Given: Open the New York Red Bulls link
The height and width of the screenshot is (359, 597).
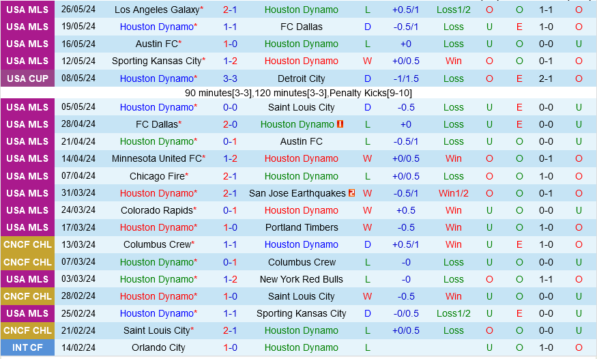Looking at the screenshot, I should click(x=301, y=279).
